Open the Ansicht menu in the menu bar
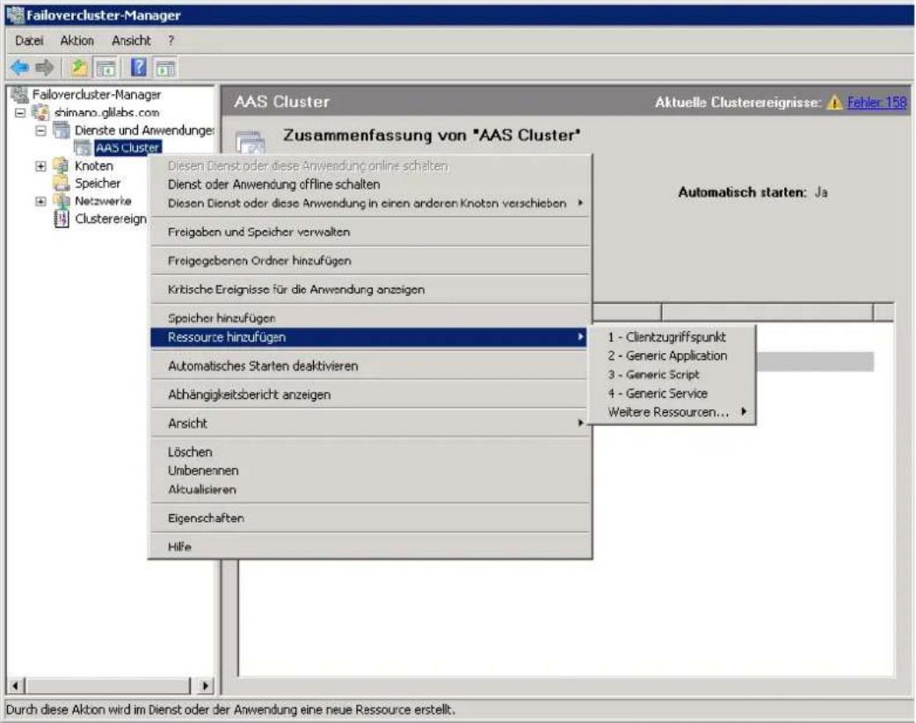The height and width of the screenshot is (723, 916). (x=131, y=40)
